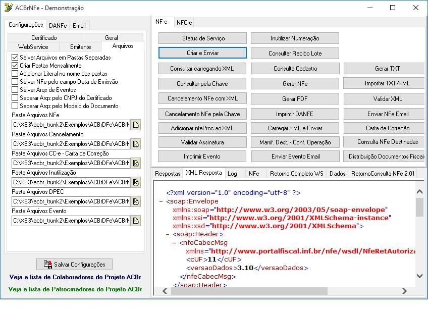The height and width of the screenshot is (311, 428).
Task: Browse folder for Pasta Arquivos Cancelamento
Action: click(x=136, y=144)
